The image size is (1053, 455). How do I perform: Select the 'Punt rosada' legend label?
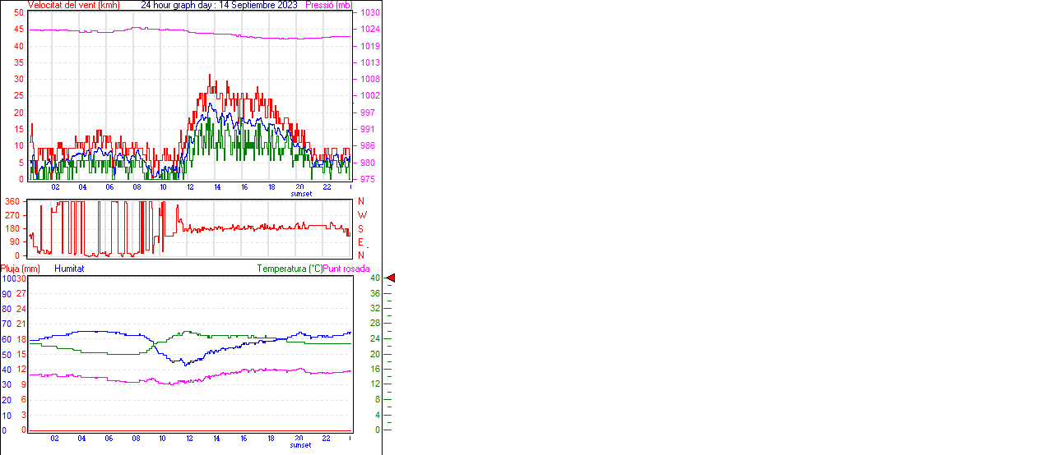click(x=346, y=269)
